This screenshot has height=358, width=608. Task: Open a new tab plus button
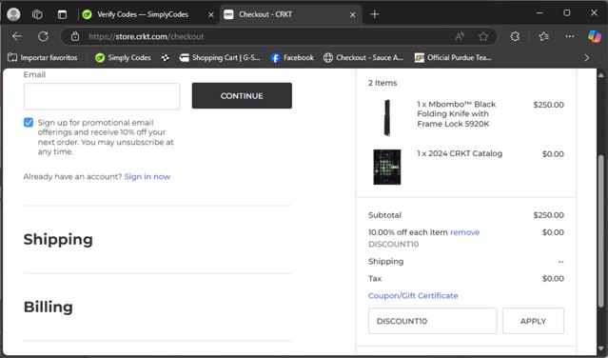(x=374, y=14)
